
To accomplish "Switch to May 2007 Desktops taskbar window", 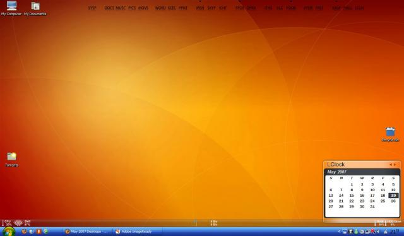I will [x=87, y=232].
